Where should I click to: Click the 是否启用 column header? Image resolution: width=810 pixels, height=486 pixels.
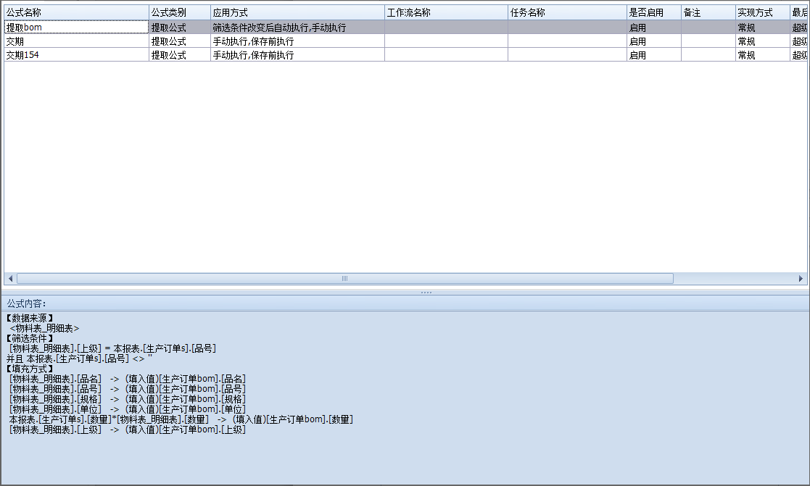653,13
